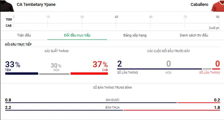Image resolution: width=224 pixels, height=120 pixels.
Task: Switch to the Bảng xếp hạng tab
Action: click(135, 35)
